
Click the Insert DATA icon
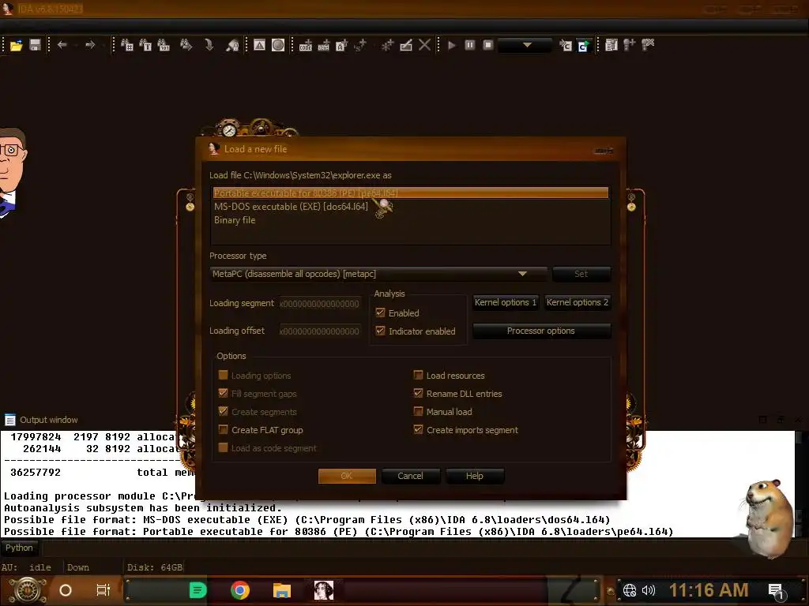pos(323,45)
